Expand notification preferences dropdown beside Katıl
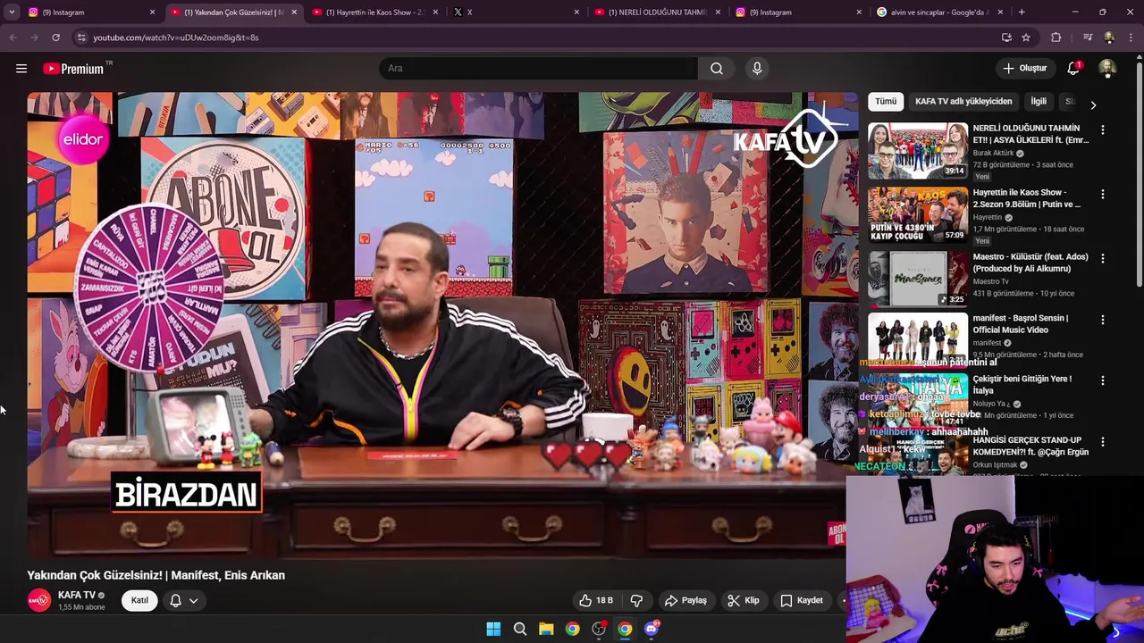1144x643 pixels. coord(184,601)
